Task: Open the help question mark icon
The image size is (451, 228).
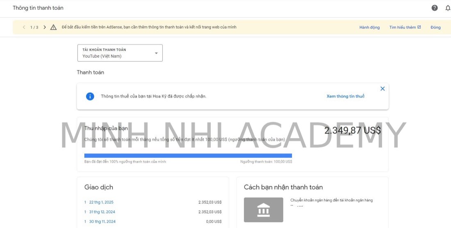Action: 435,8
